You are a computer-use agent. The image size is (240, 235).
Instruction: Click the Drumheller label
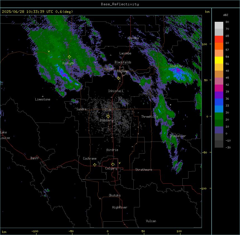coord(178,136)
